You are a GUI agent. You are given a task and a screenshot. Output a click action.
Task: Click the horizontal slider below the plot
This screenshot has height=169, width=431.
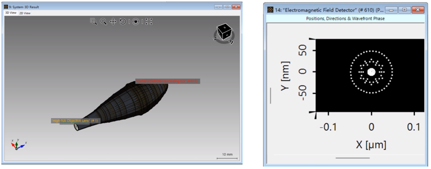click(x=352, y=158)
